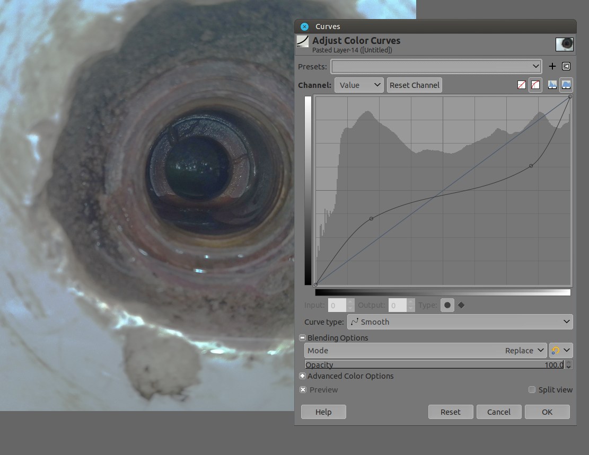This screenshot has height=455, width=589.
Task: Expand the Advanced Color Options section
Action: (x=302, y=376)
